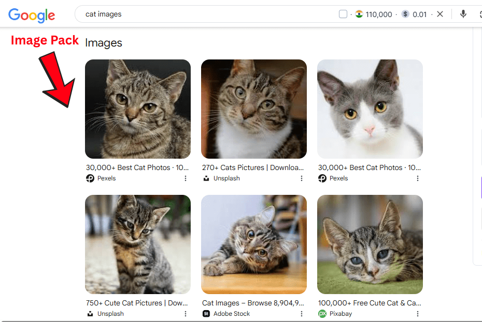
Task: Click the dollar coin icon in search bar
Action: click(x=405, y=14)
